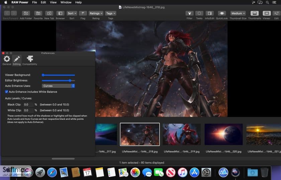Image resolution: width=281 pixels, height=180 pixels.
Task: Click the Black Clip value field
Action: pyautogui.click(x=28, y=104)
